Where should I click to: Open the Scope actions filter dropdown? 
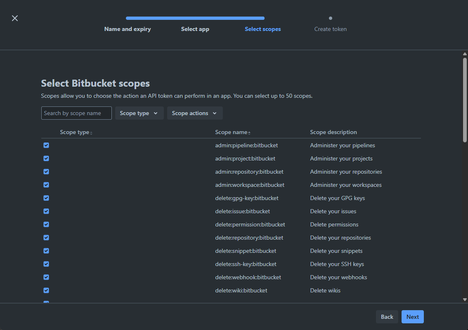click(x=194, y=113)
